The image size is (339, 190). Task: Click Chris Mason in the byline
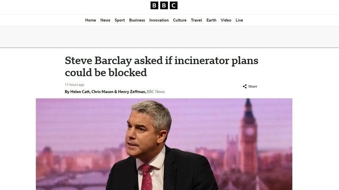click(x=102, y=92)
